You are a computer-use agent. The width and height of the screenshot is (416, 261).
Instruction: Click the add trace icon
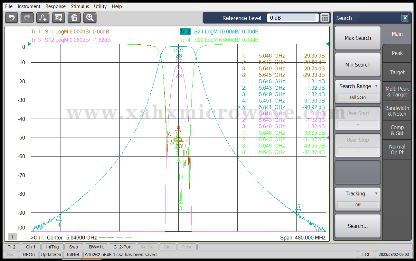(43, 18)
